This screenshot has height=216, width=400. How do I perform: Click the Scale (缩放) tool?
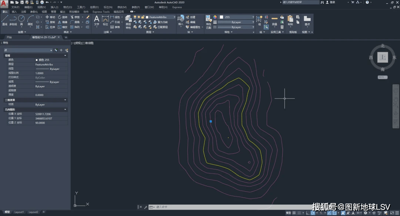(63, 27)
